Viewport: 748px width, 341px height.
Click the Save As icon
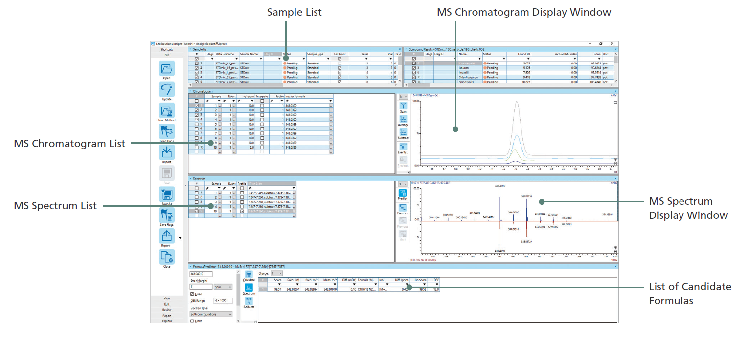[x=167, y=194]
